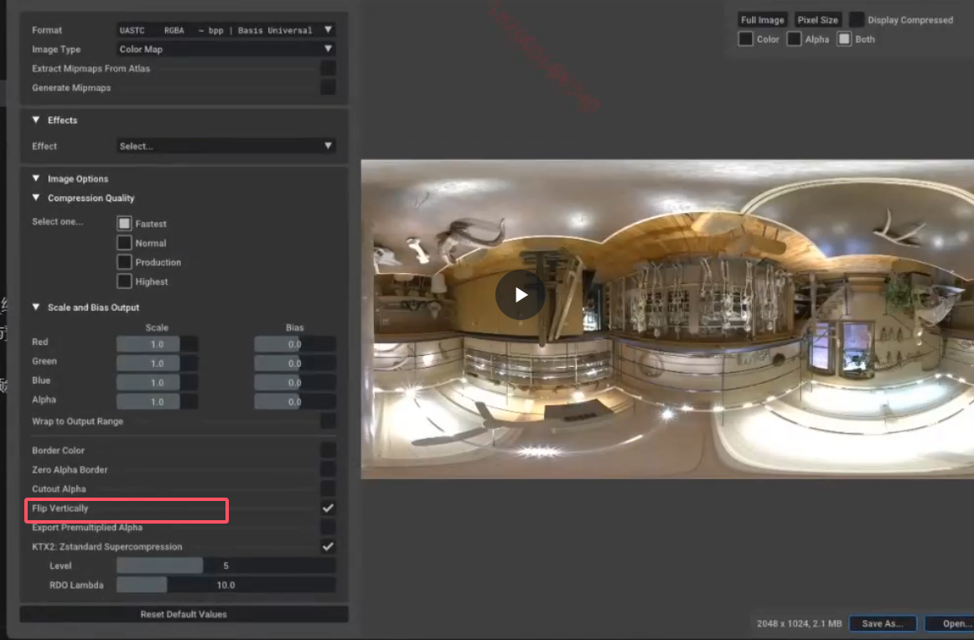Select Production compression quality

(x=124, y=262)
